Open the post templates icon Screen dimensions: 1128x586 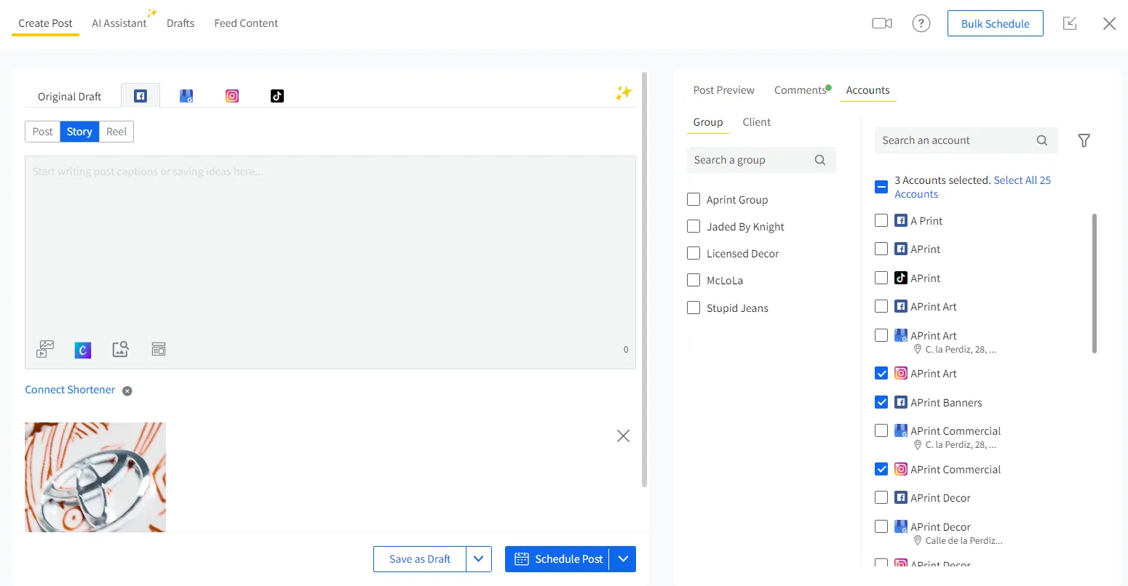159,350
